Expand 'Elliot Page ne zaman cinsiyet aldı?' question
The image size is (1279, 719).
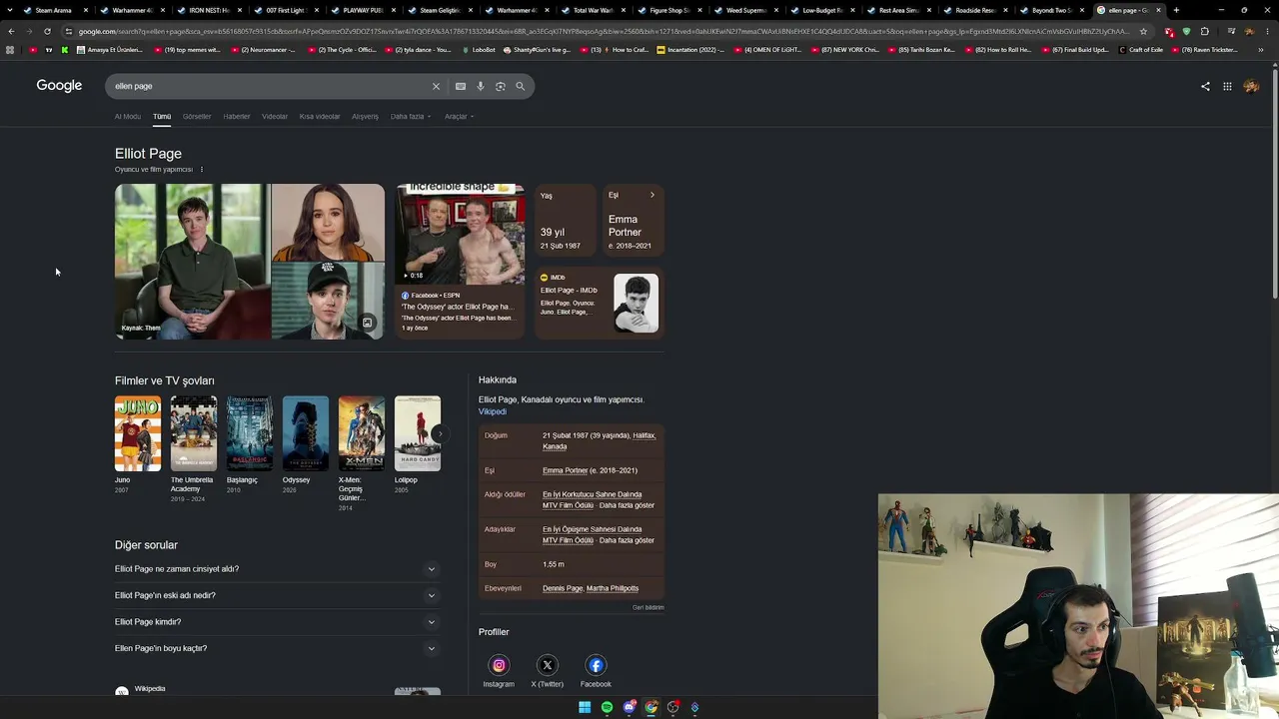(277, 569)
